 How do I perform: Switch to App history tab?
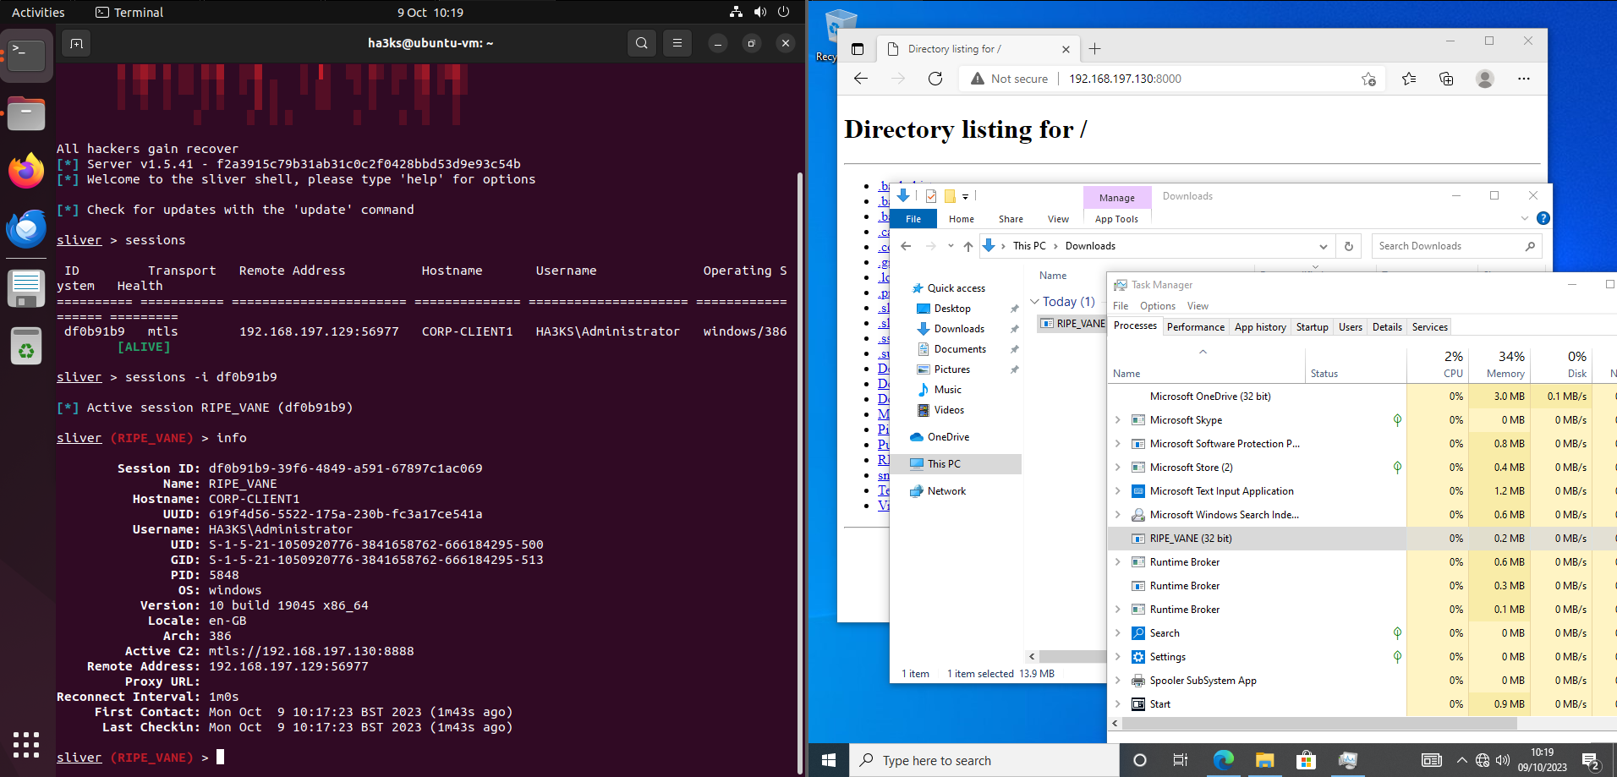click(1260, 327)
